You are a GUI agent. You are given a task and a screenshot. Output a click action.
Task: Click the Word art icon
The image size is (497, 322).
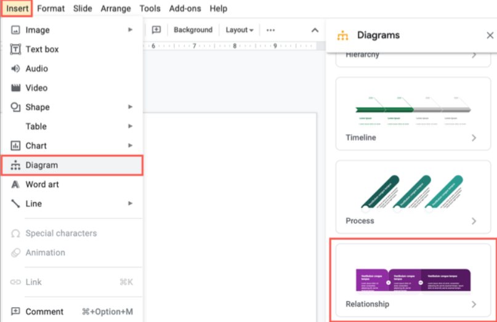click(x=15, y=185)
